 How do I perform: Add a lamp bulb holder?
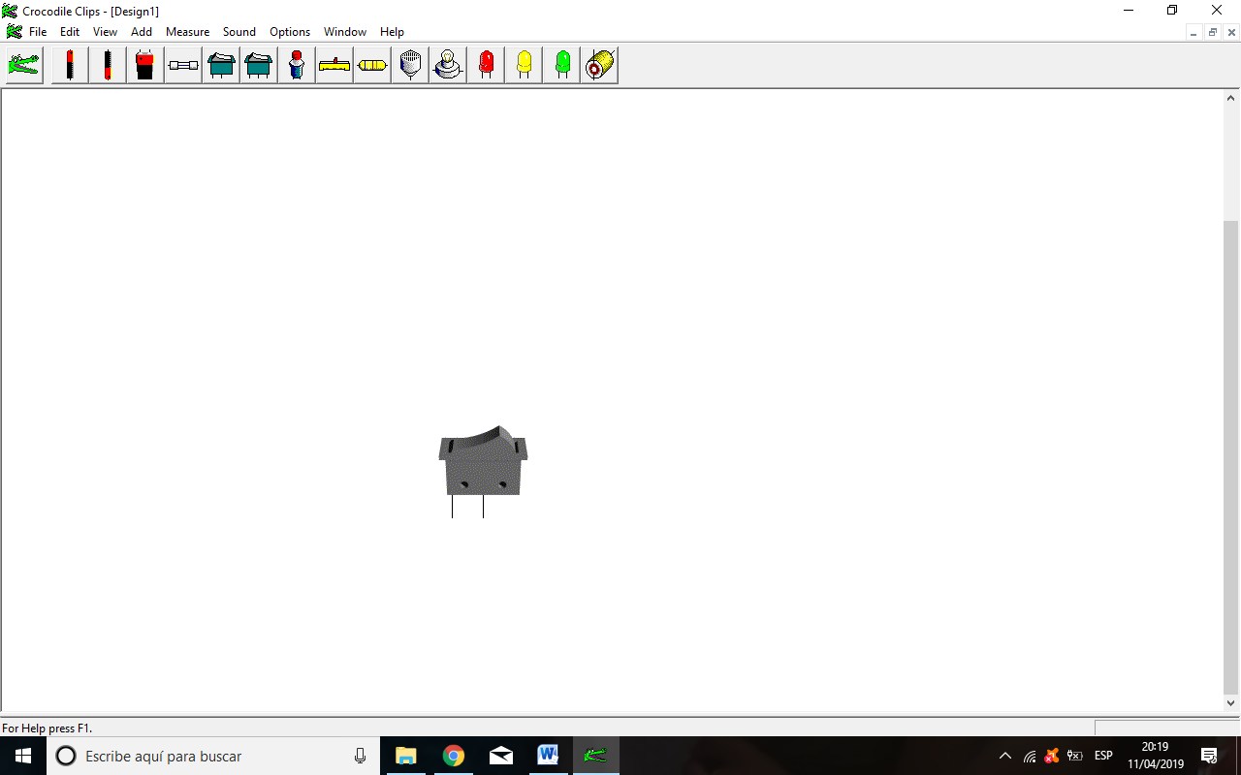coord(448,65)
